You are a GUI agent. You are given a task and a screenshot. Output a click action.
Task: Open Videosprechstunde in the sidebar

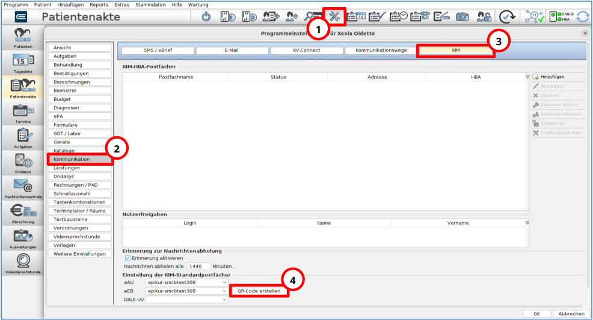23,264
